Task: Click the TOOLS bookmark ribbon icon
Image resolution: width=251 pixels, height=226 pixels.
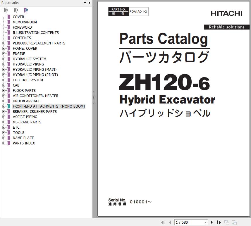Action: point(9,133)
